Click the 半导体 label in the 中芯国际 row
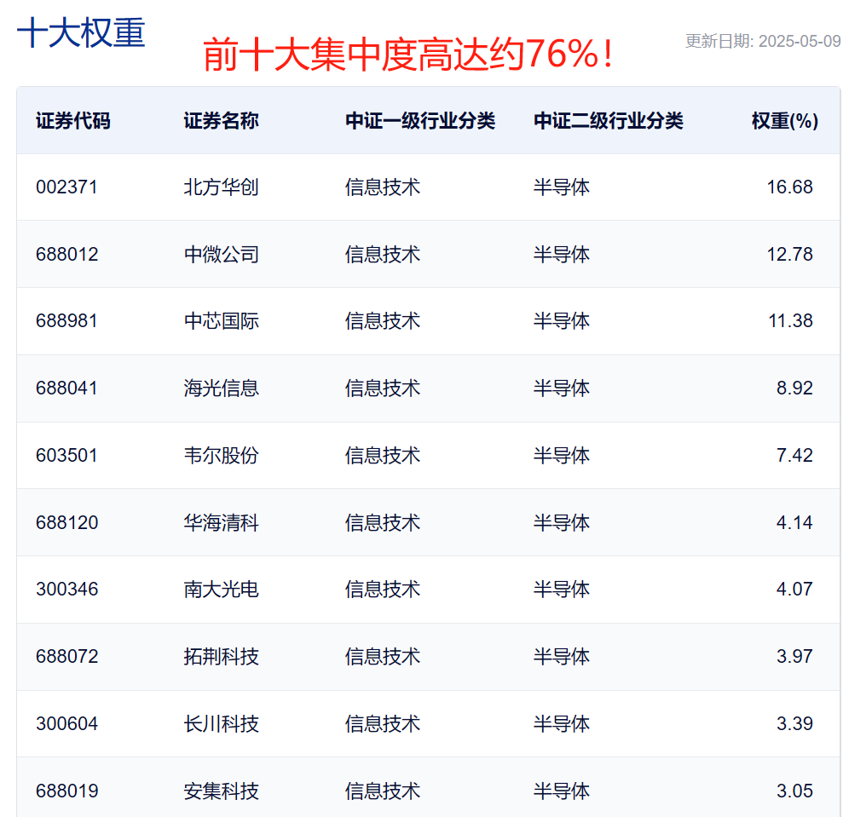This screenshot has height=817, width=843. (x=561, y=321)
